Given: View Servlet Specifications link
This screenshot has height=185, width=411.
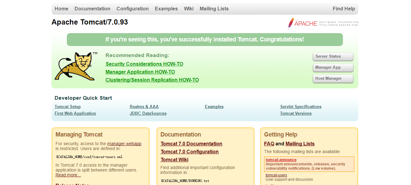Looking at the screenshot, I should click(x=301, y=107).
